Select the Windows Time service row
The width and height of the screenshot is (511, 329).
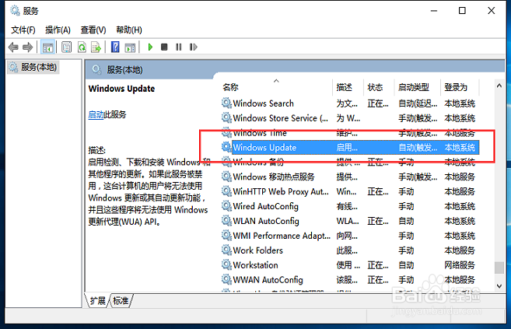click(x=350, y=133)
